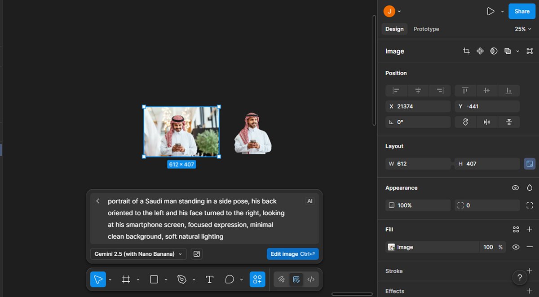Select the Frame tool
The image size is (539, 297).
(x=126, y=280)
